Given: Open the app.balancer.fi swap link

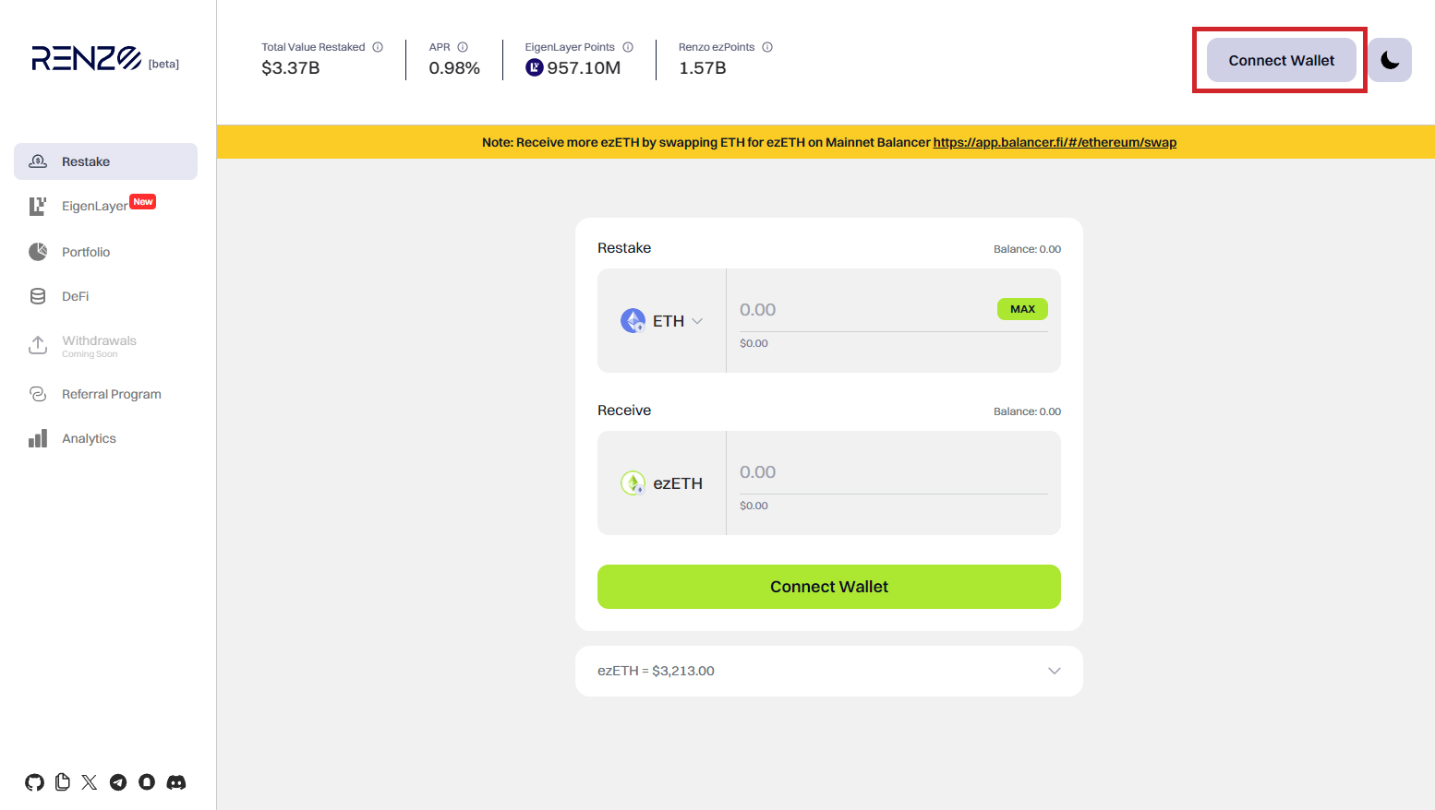Looking at the screenshot, I should tap(1055, 142).
